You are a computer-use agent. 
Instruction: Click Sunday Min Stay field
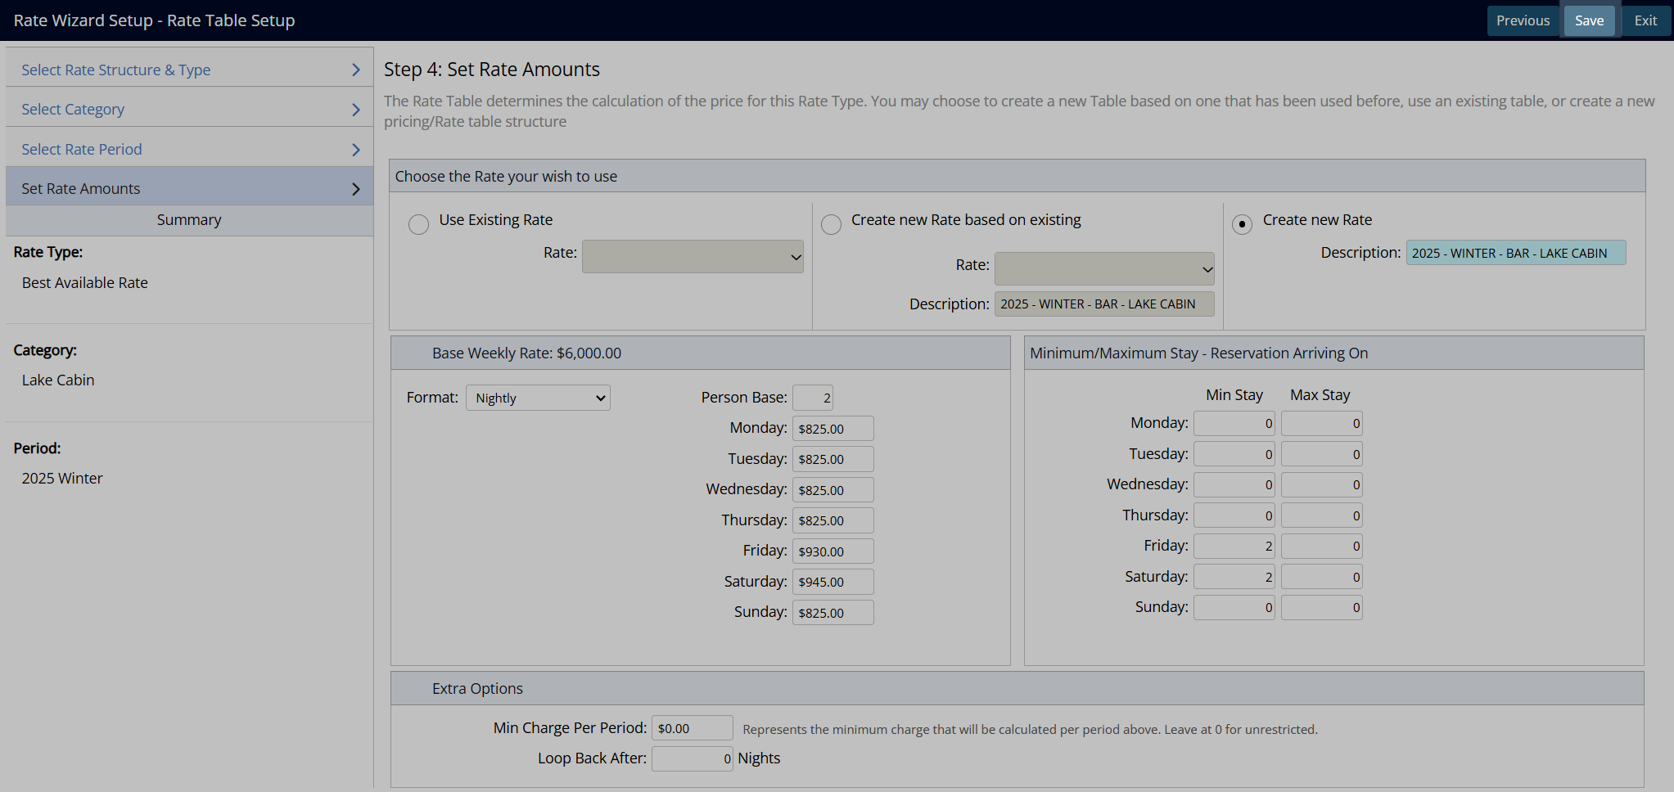(x=1234, y=607)
